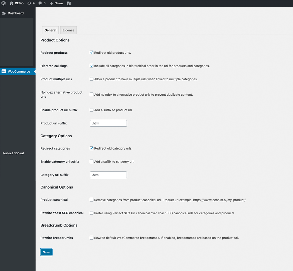Enable Allow a product multiple urls
Image resolution: width=293 pixels, height=271 pixels.
(91, 79)
